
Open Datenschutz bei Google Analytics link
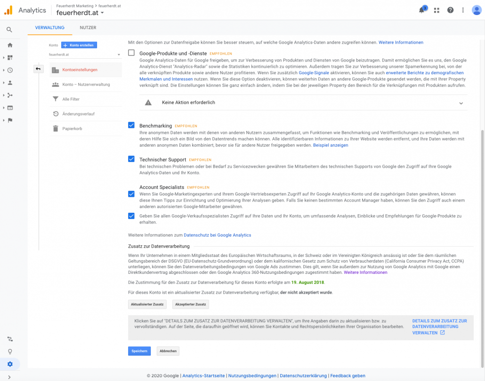tap(217, 235)
